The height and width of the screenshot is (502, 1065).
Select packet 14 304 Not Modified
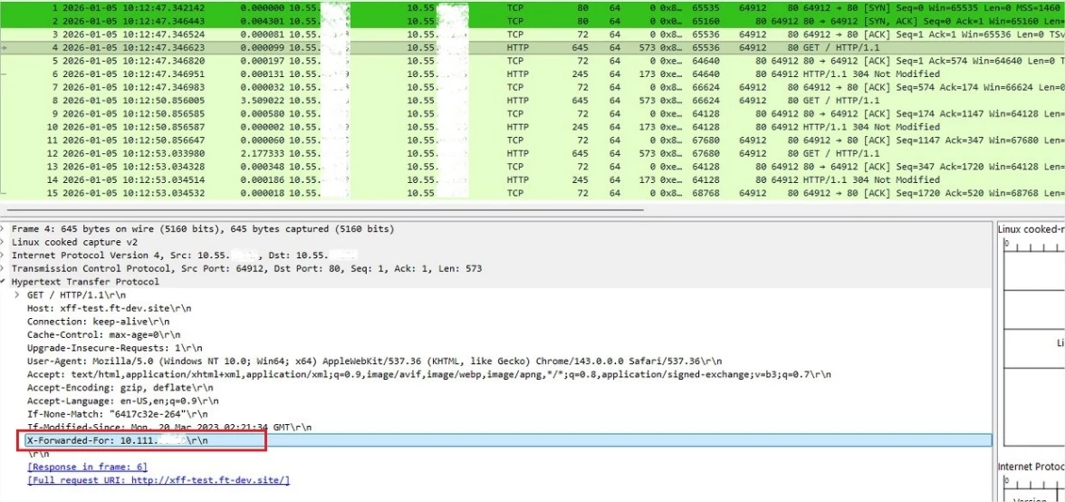pyautogui.click(x=532, y=180)
